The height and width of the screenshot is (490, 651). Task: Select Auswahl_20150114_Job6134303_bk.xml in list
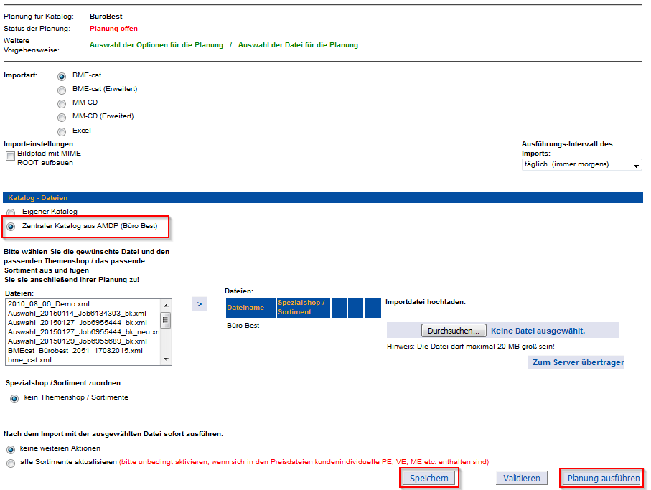coord(77,314)
